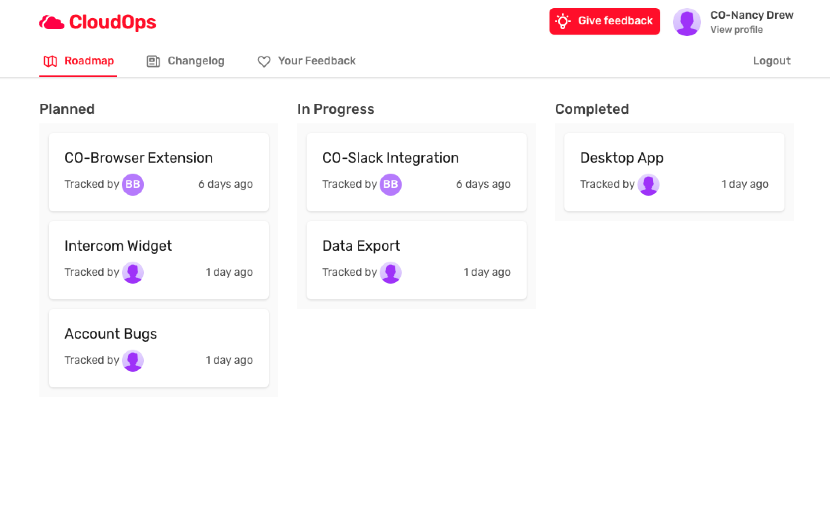
Task: Click the In Progress column heading
Action: (x=335, y=109)
